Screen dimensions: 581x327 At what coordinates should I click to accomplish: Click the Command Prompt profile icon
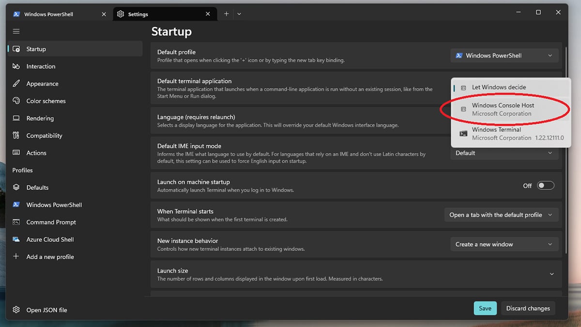pyautogui.click(x=16, y=222)
